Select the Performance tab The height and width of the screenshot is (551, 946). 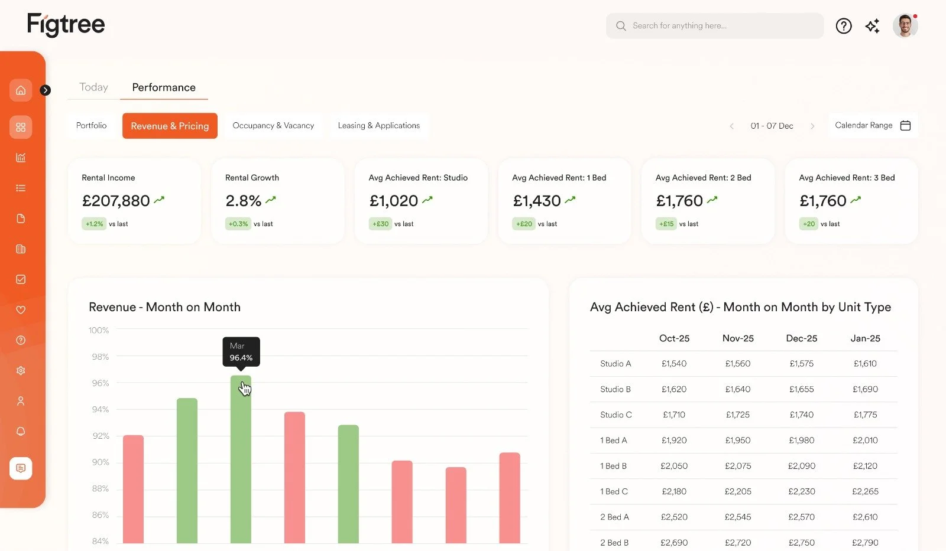(164, 87)
